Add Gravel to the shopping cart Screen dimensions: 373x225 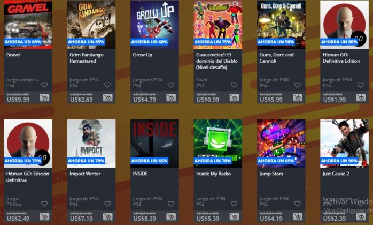coord(44,98)
